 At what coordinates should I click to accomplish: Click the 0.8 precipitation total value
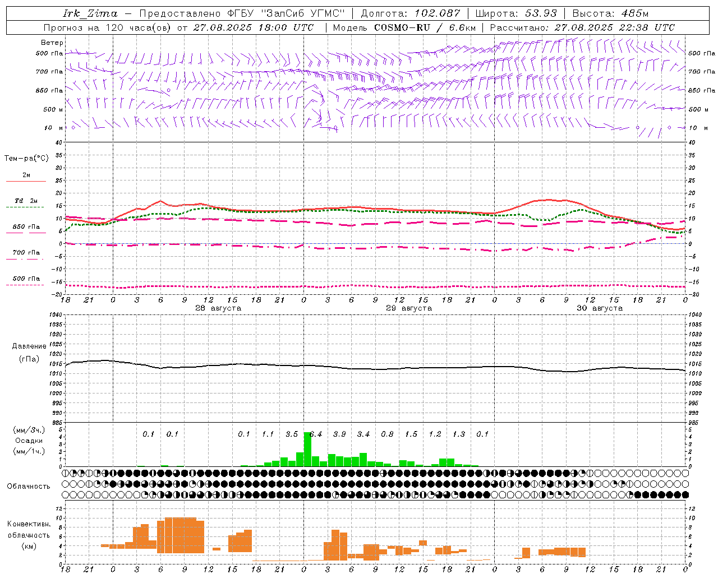coord(387,434)
